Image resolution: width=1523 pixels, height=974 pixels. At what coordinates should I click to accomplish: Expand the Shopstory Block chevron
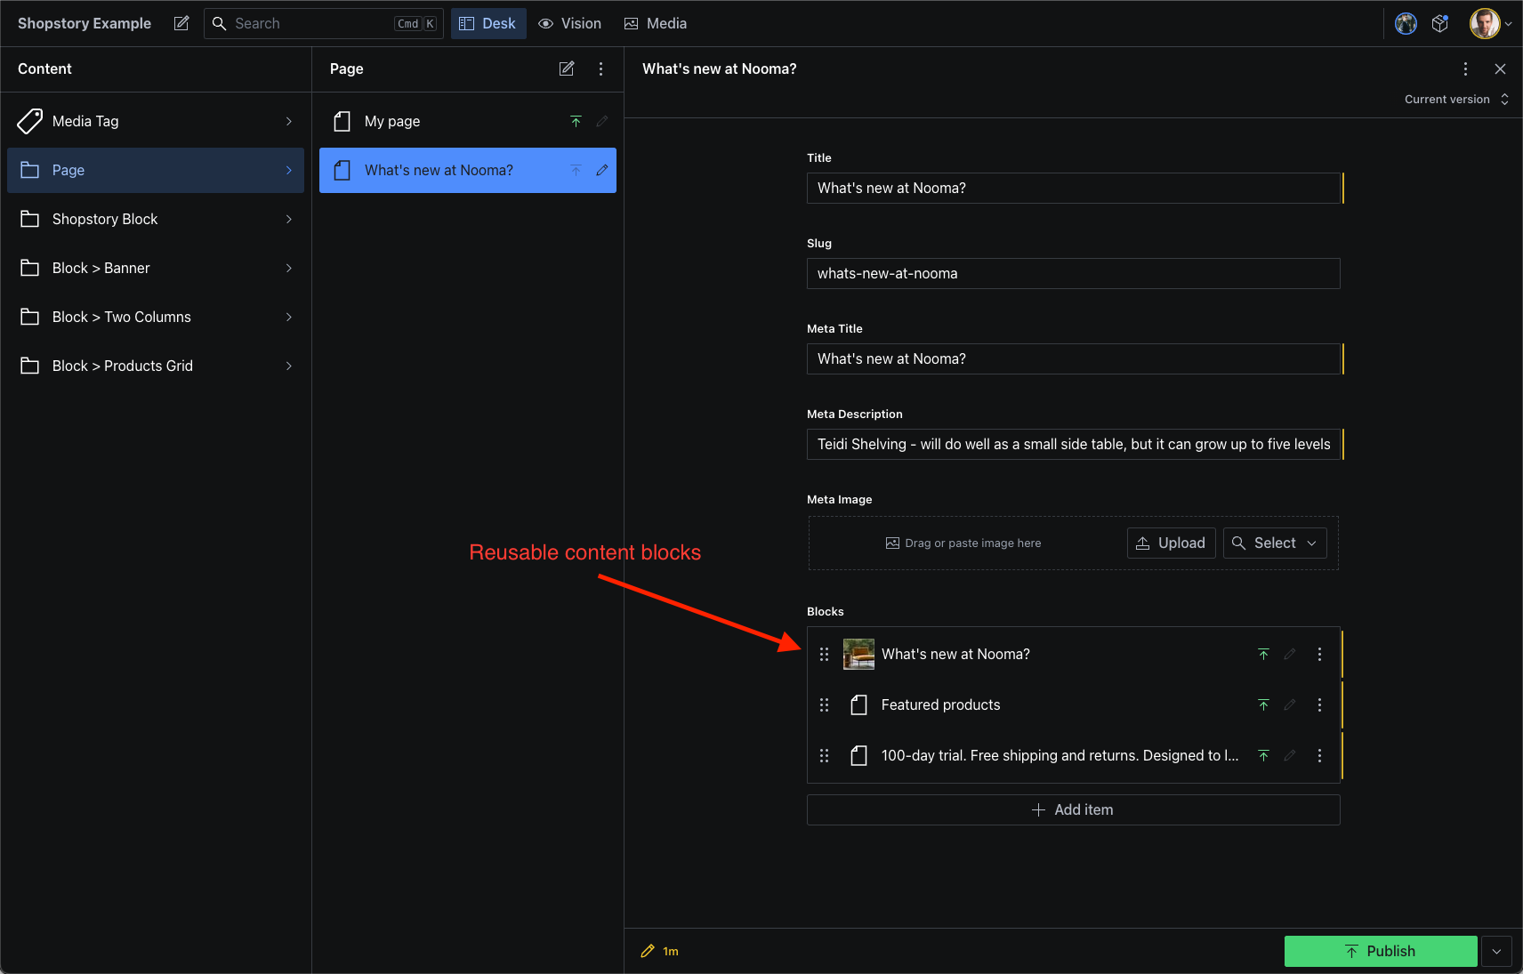289,219
